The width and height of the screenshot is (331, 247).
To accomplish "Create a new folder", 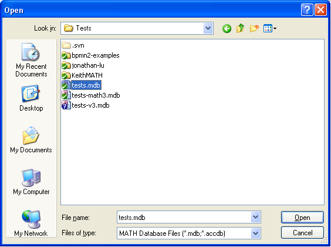I will coord(254,28).
